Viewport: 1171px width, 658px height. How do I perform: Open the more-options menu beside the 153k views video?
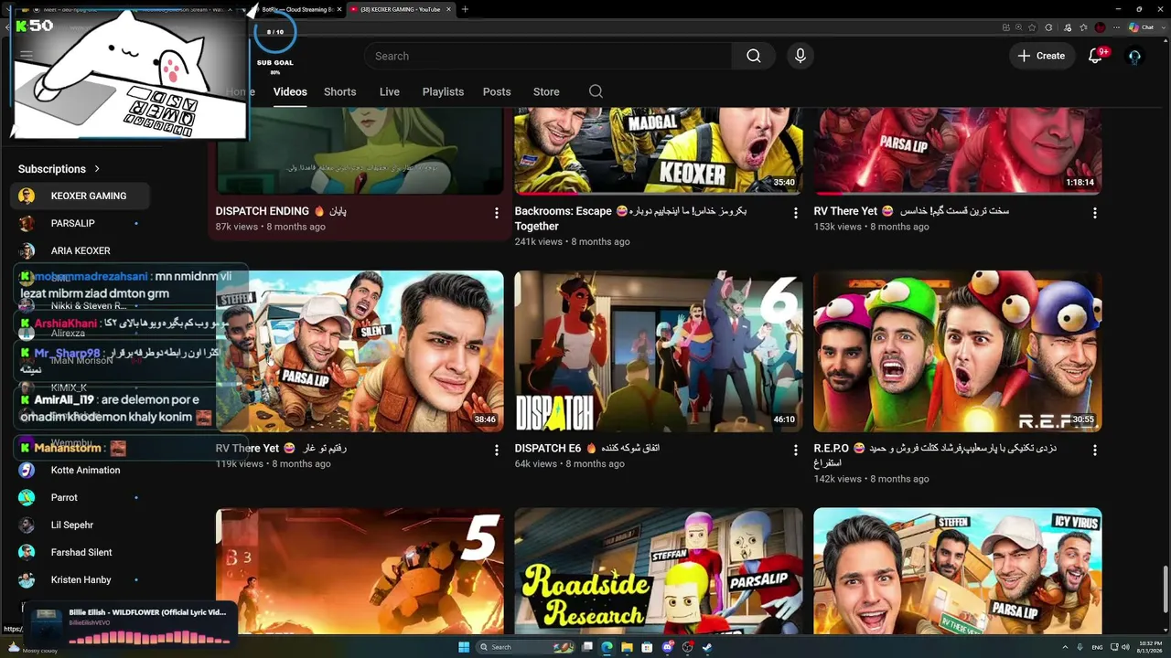tap(1094, 213)
